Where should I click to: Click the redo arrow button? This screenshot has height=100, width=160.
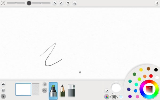(61, 3)
